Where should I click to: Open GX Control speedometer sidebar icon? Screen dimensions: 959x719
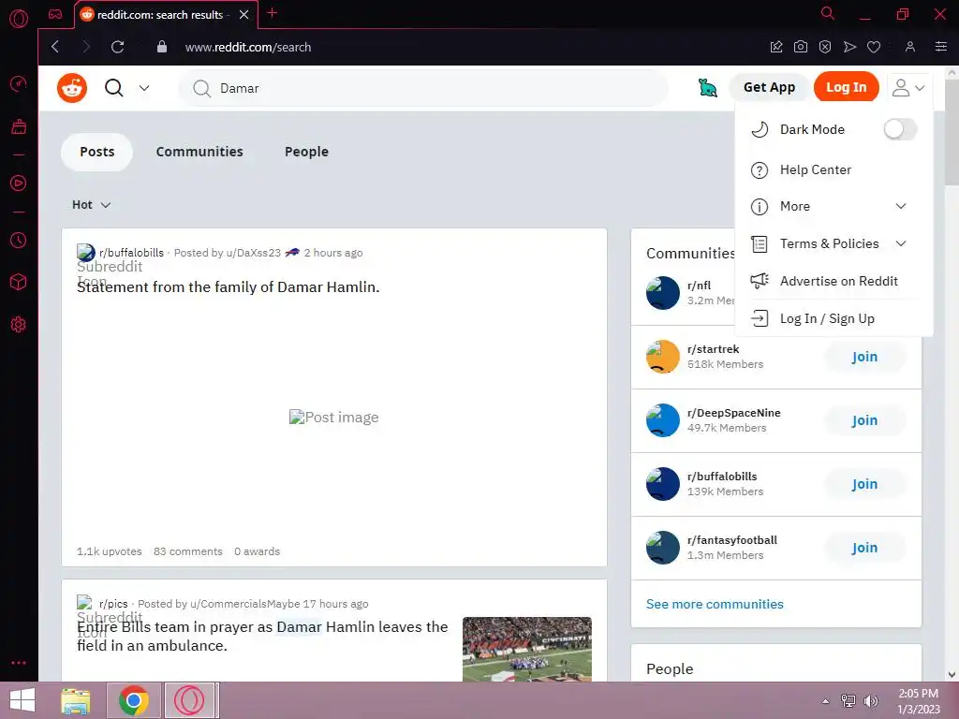coord(19,83)
